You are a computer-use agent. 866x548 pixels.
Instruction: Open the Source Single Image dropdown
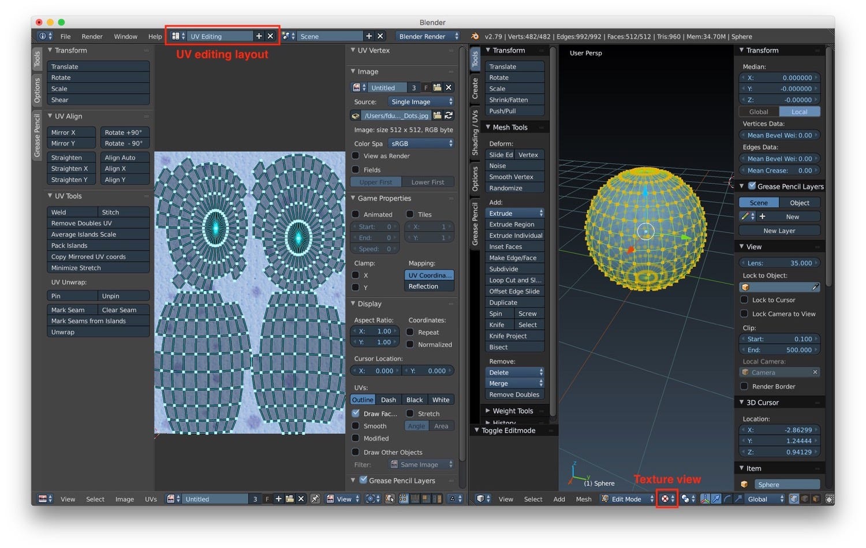tap(421, 102)
